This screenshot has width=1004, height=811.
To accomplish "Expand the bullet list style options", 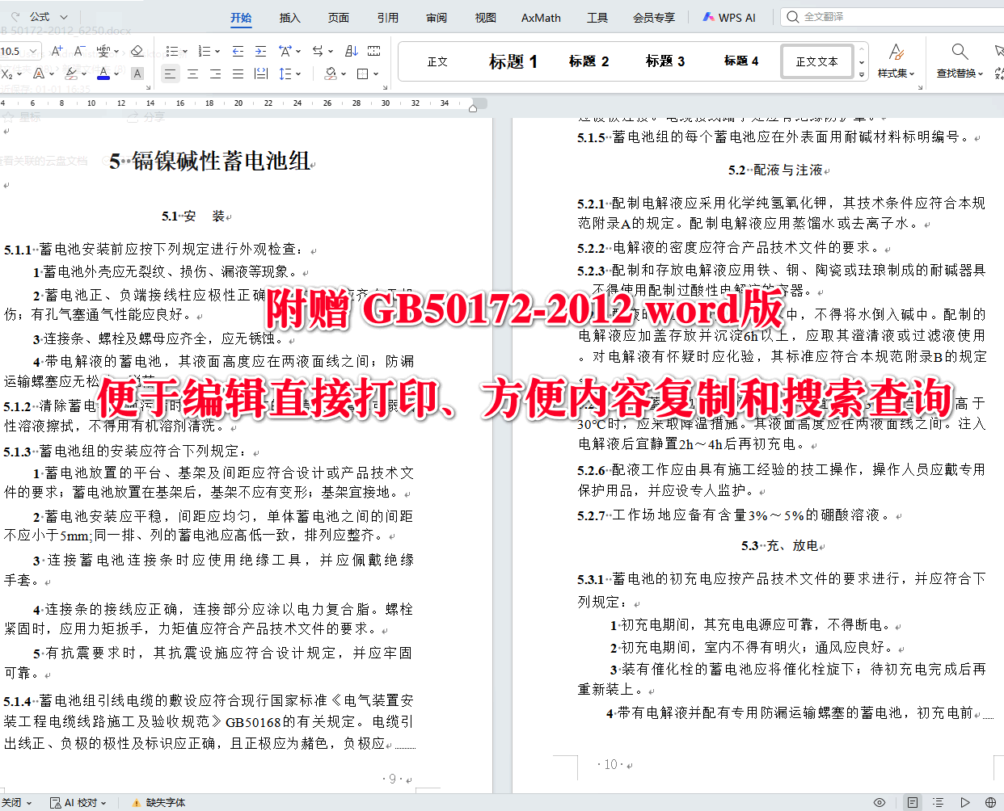I will pyautogui.click(x=185, y=50).
